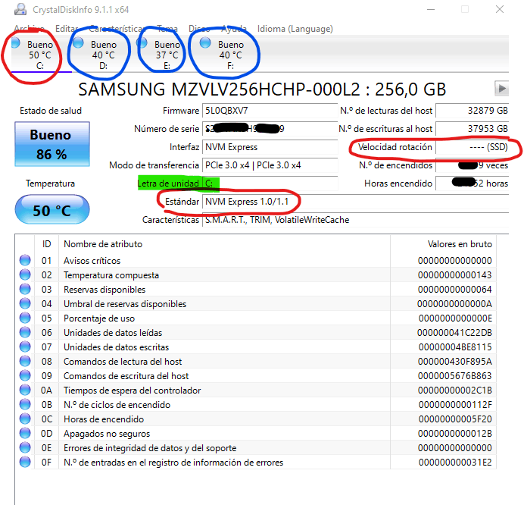Click the Modo de transferencia PCIe field
This screenshot has width=524, height=505.
coord(270,165)
